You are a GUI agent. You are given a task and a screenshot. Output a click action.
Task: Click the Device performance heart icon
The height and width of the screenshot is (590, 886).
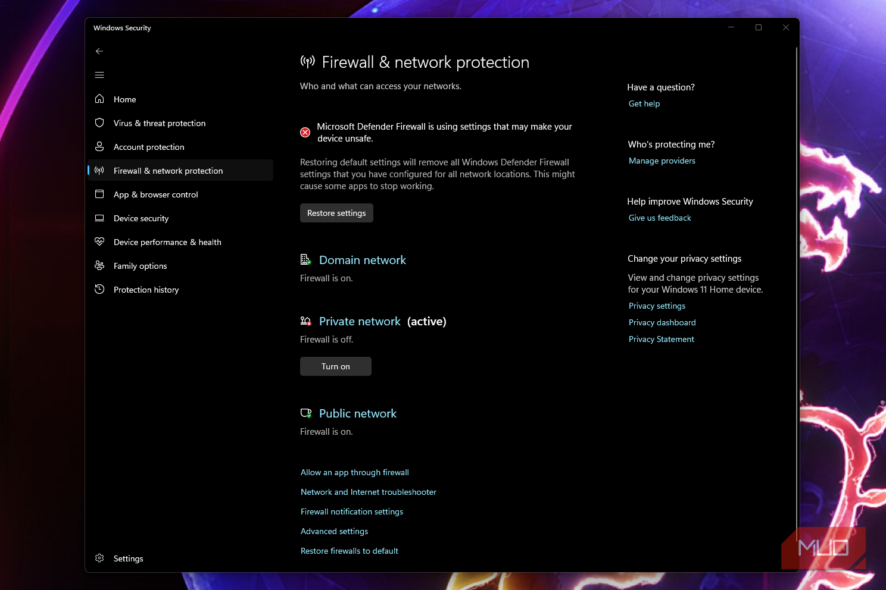click(99, 241)
